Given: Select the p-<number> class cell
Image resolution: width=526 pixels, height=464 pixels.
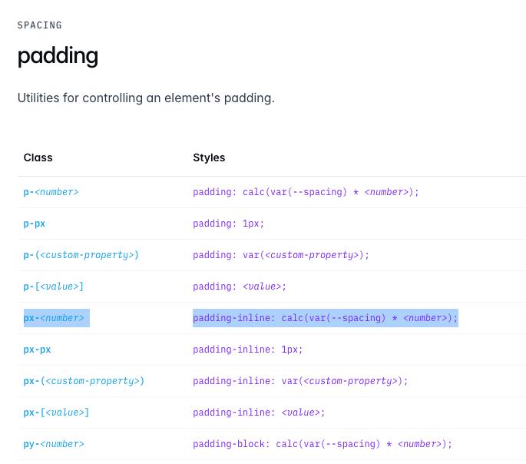Looking at the screenshot, I should pyautogui.click(x=51, y=192).
